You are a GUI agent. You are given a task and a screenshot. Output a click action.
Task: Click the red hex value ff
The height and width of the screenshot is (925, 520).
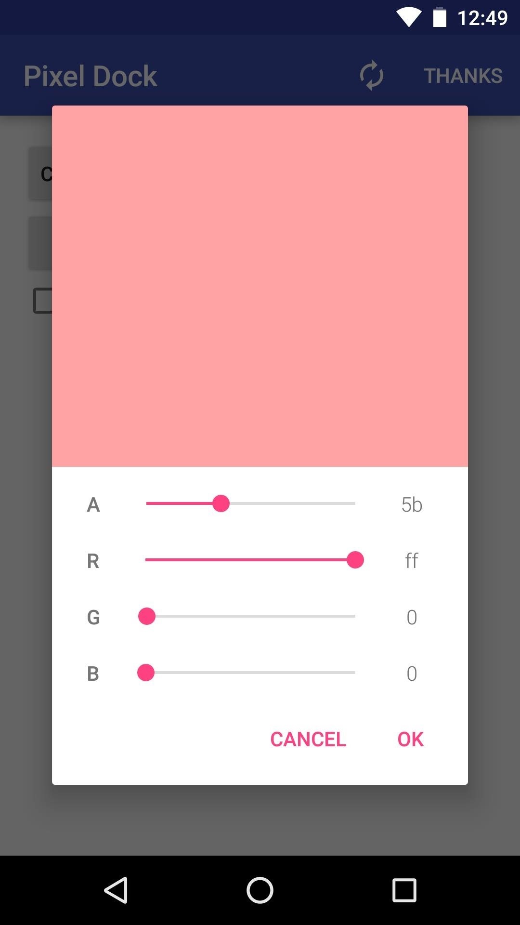[412, 561]
